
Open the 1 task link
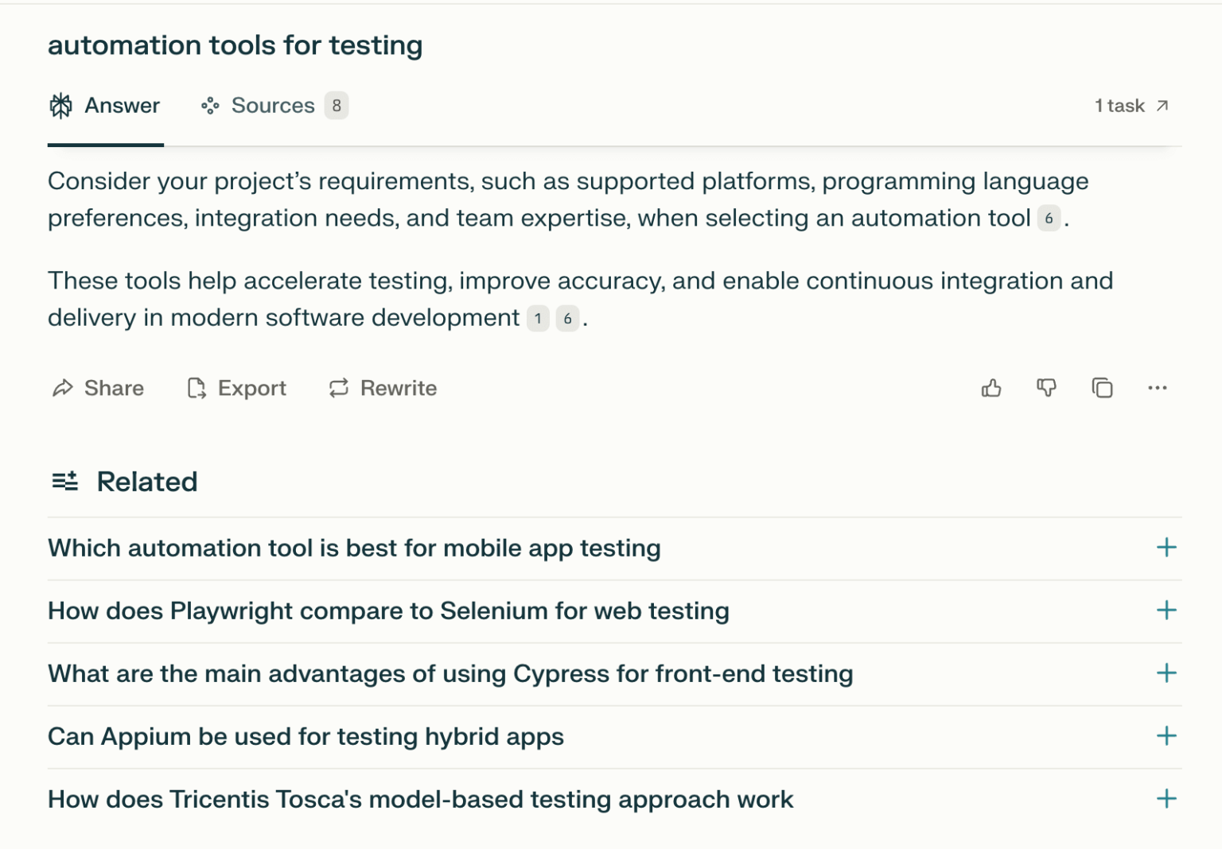1131,106
